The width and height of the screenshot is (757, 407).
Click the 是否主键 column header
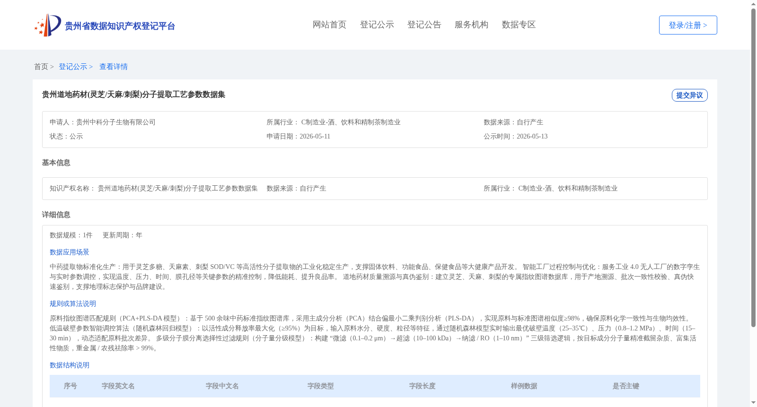626,386
